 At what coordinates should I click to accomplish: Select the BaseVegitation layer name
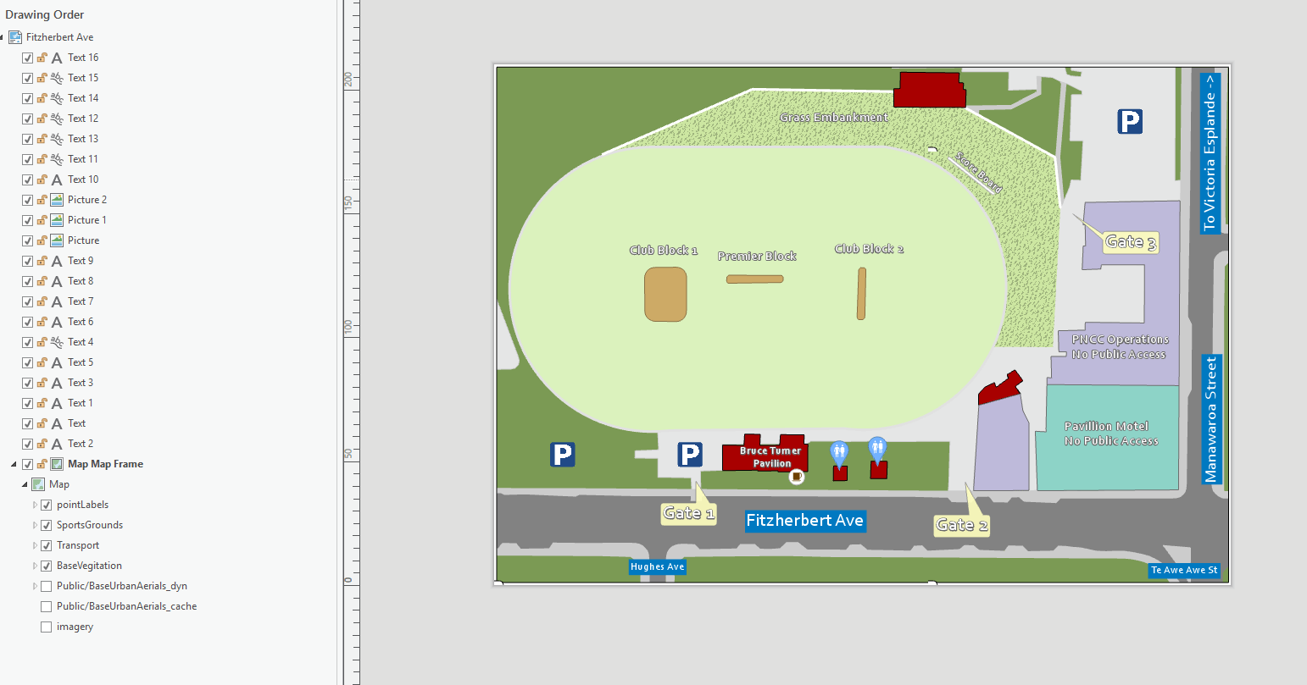(89, 566)
